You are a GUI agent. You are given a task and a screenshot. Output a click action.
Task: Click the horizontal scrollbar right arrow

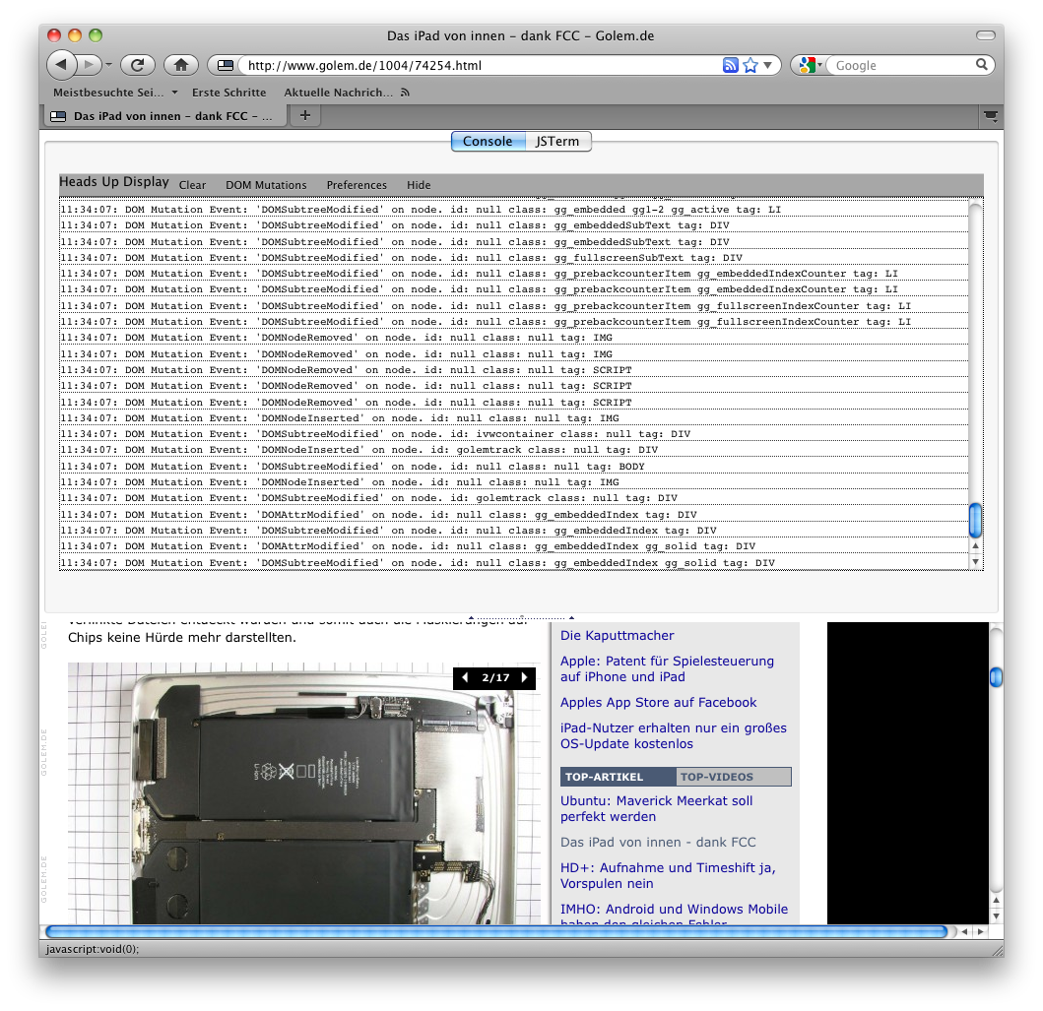pos(981,932)
